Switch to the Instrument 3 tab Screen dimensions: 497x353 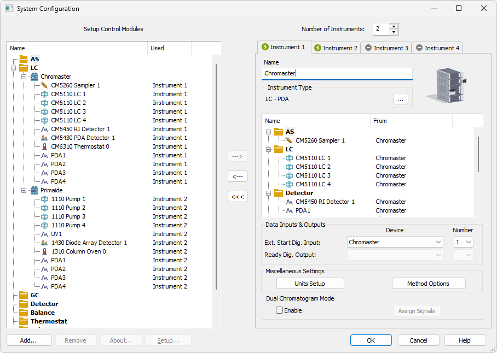coord(386,48)
